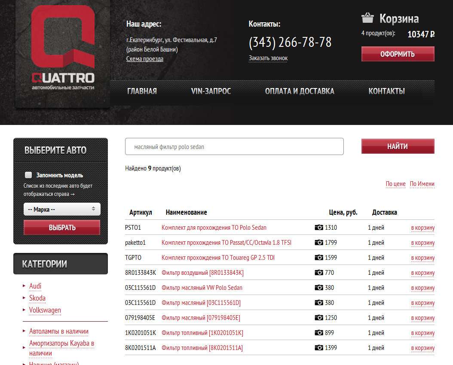Click camera icon for 079198405E row
Viewport: 453px width, 365px height.
319,317
